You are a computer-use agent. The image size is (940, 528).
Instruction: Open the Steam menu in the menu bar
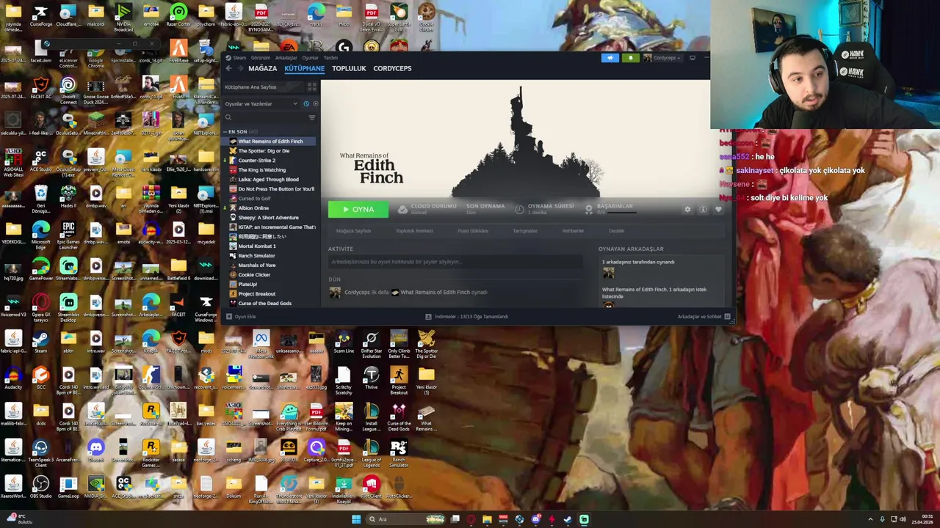point(239,58)
